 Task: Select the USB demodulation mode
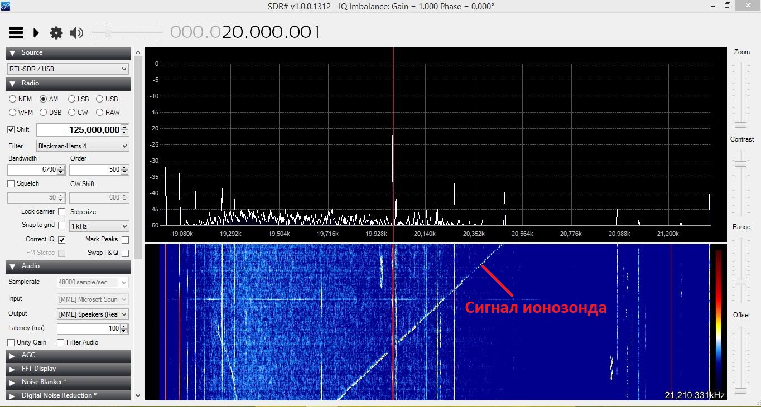coord(100,99)
